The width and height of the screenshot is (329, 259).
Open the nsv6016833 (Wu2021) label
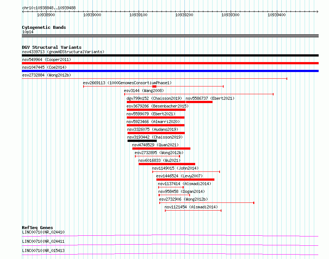point(159,160)
